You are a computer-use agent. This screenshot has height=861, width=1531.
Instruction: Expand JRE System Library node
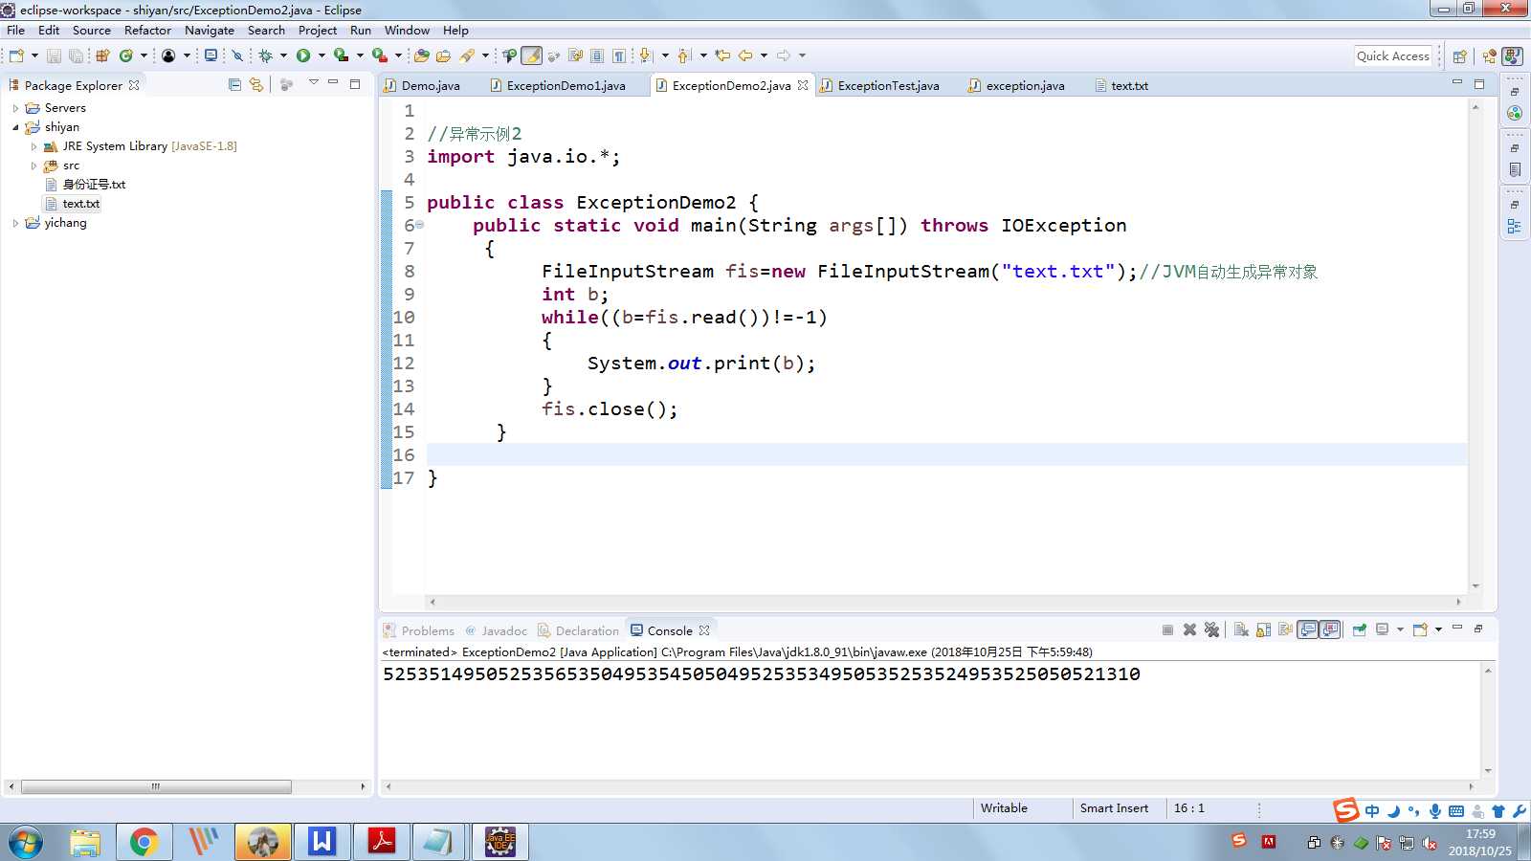pos(33,146)
